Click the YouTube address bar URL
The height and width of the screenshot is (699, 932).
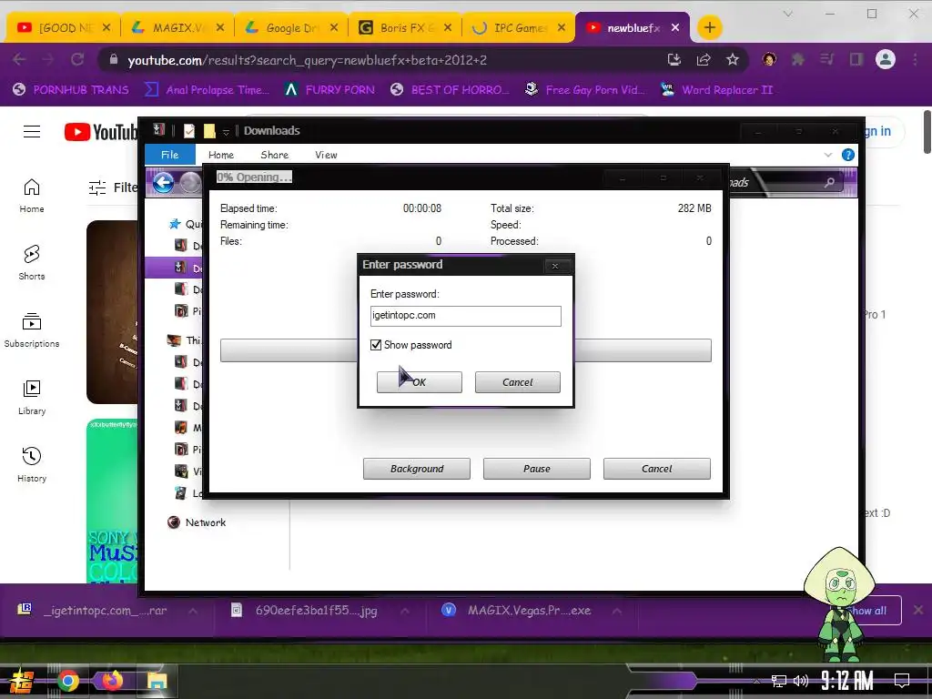tap(308, 60)
